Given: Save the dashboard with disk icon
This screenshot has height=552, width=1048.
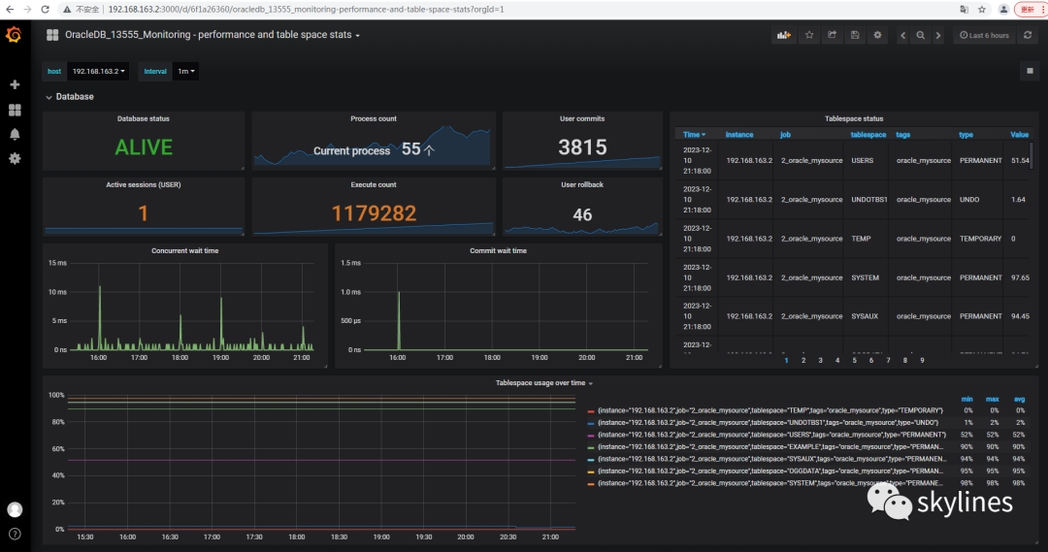Looking at the screenshot, I should (855, 36).
